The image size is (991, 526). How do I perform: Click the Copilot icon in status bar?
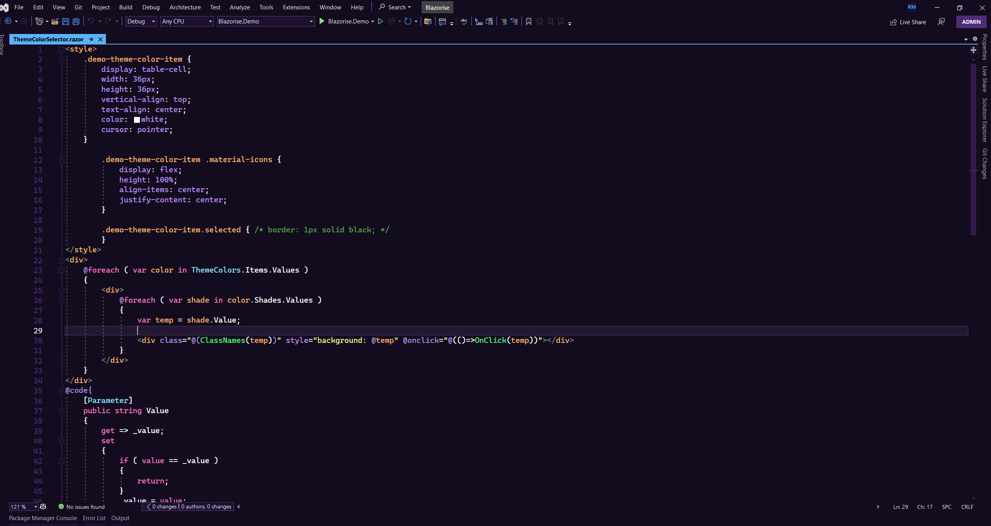[x=43, y=506]
